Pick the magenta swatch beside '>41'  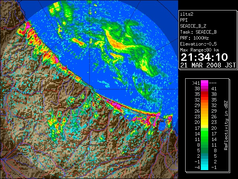(x=205, y=83)
